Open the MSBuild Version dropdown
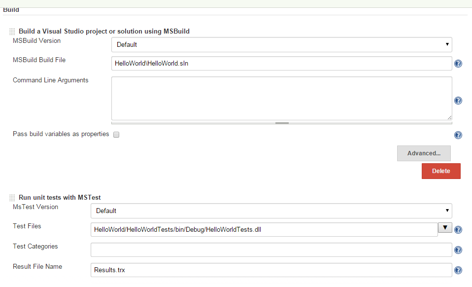 (281, 44)
